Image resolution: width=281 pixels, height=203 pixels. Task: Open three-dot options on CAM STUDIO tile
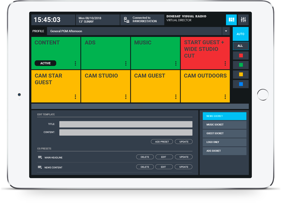[125, 97]
